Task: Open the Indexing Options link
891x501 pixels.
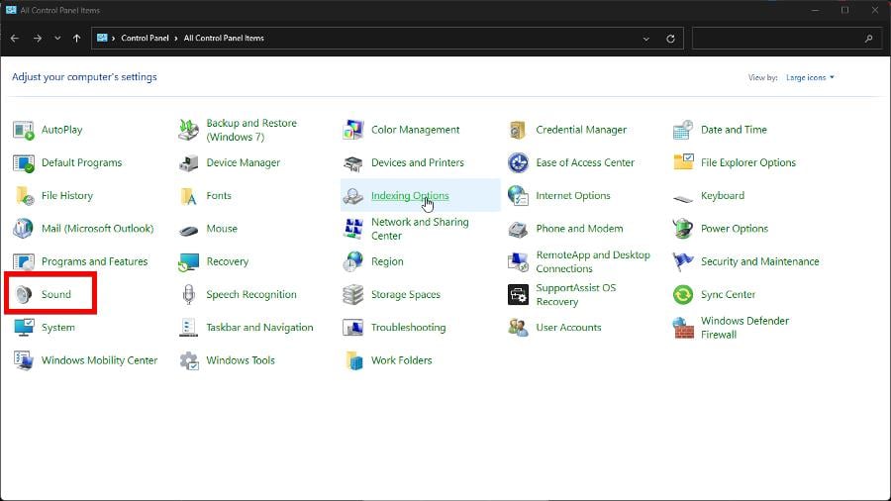Action: point(409,196)
